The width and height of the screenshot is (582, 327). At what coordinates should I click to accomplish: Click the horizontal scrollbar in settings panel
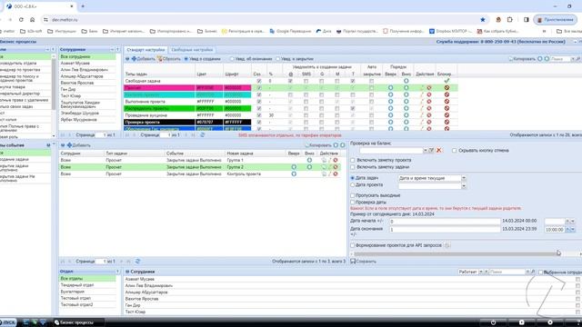(x=456, y=254)
